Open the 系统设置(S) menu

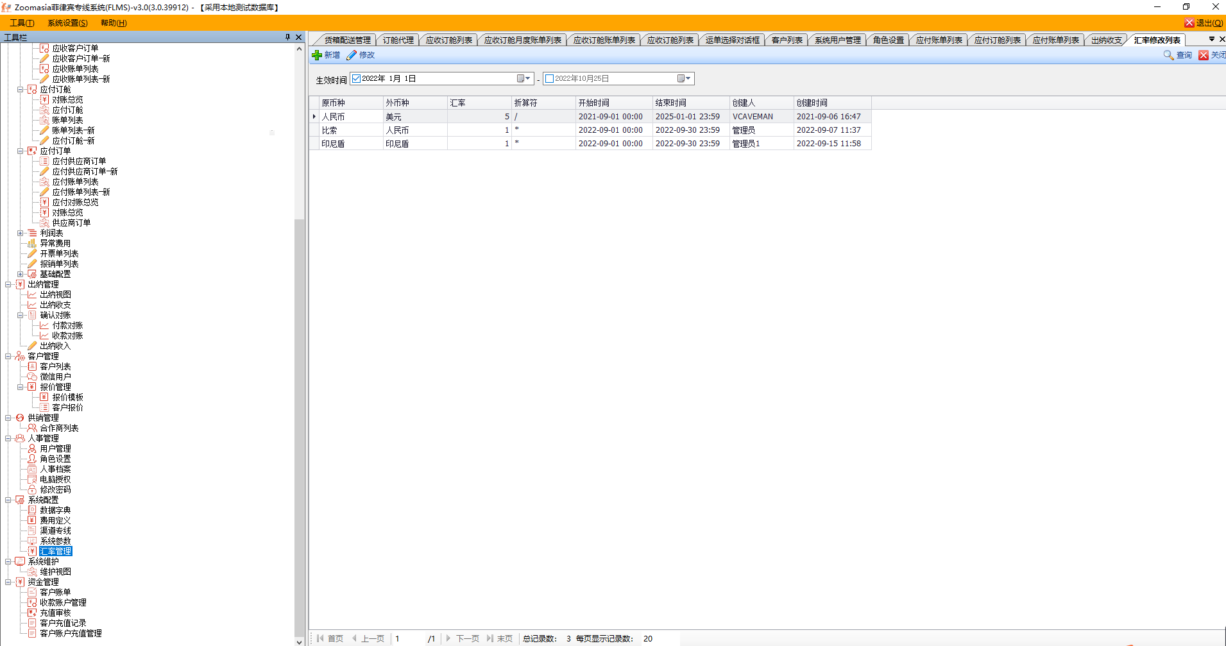[67, 23]
